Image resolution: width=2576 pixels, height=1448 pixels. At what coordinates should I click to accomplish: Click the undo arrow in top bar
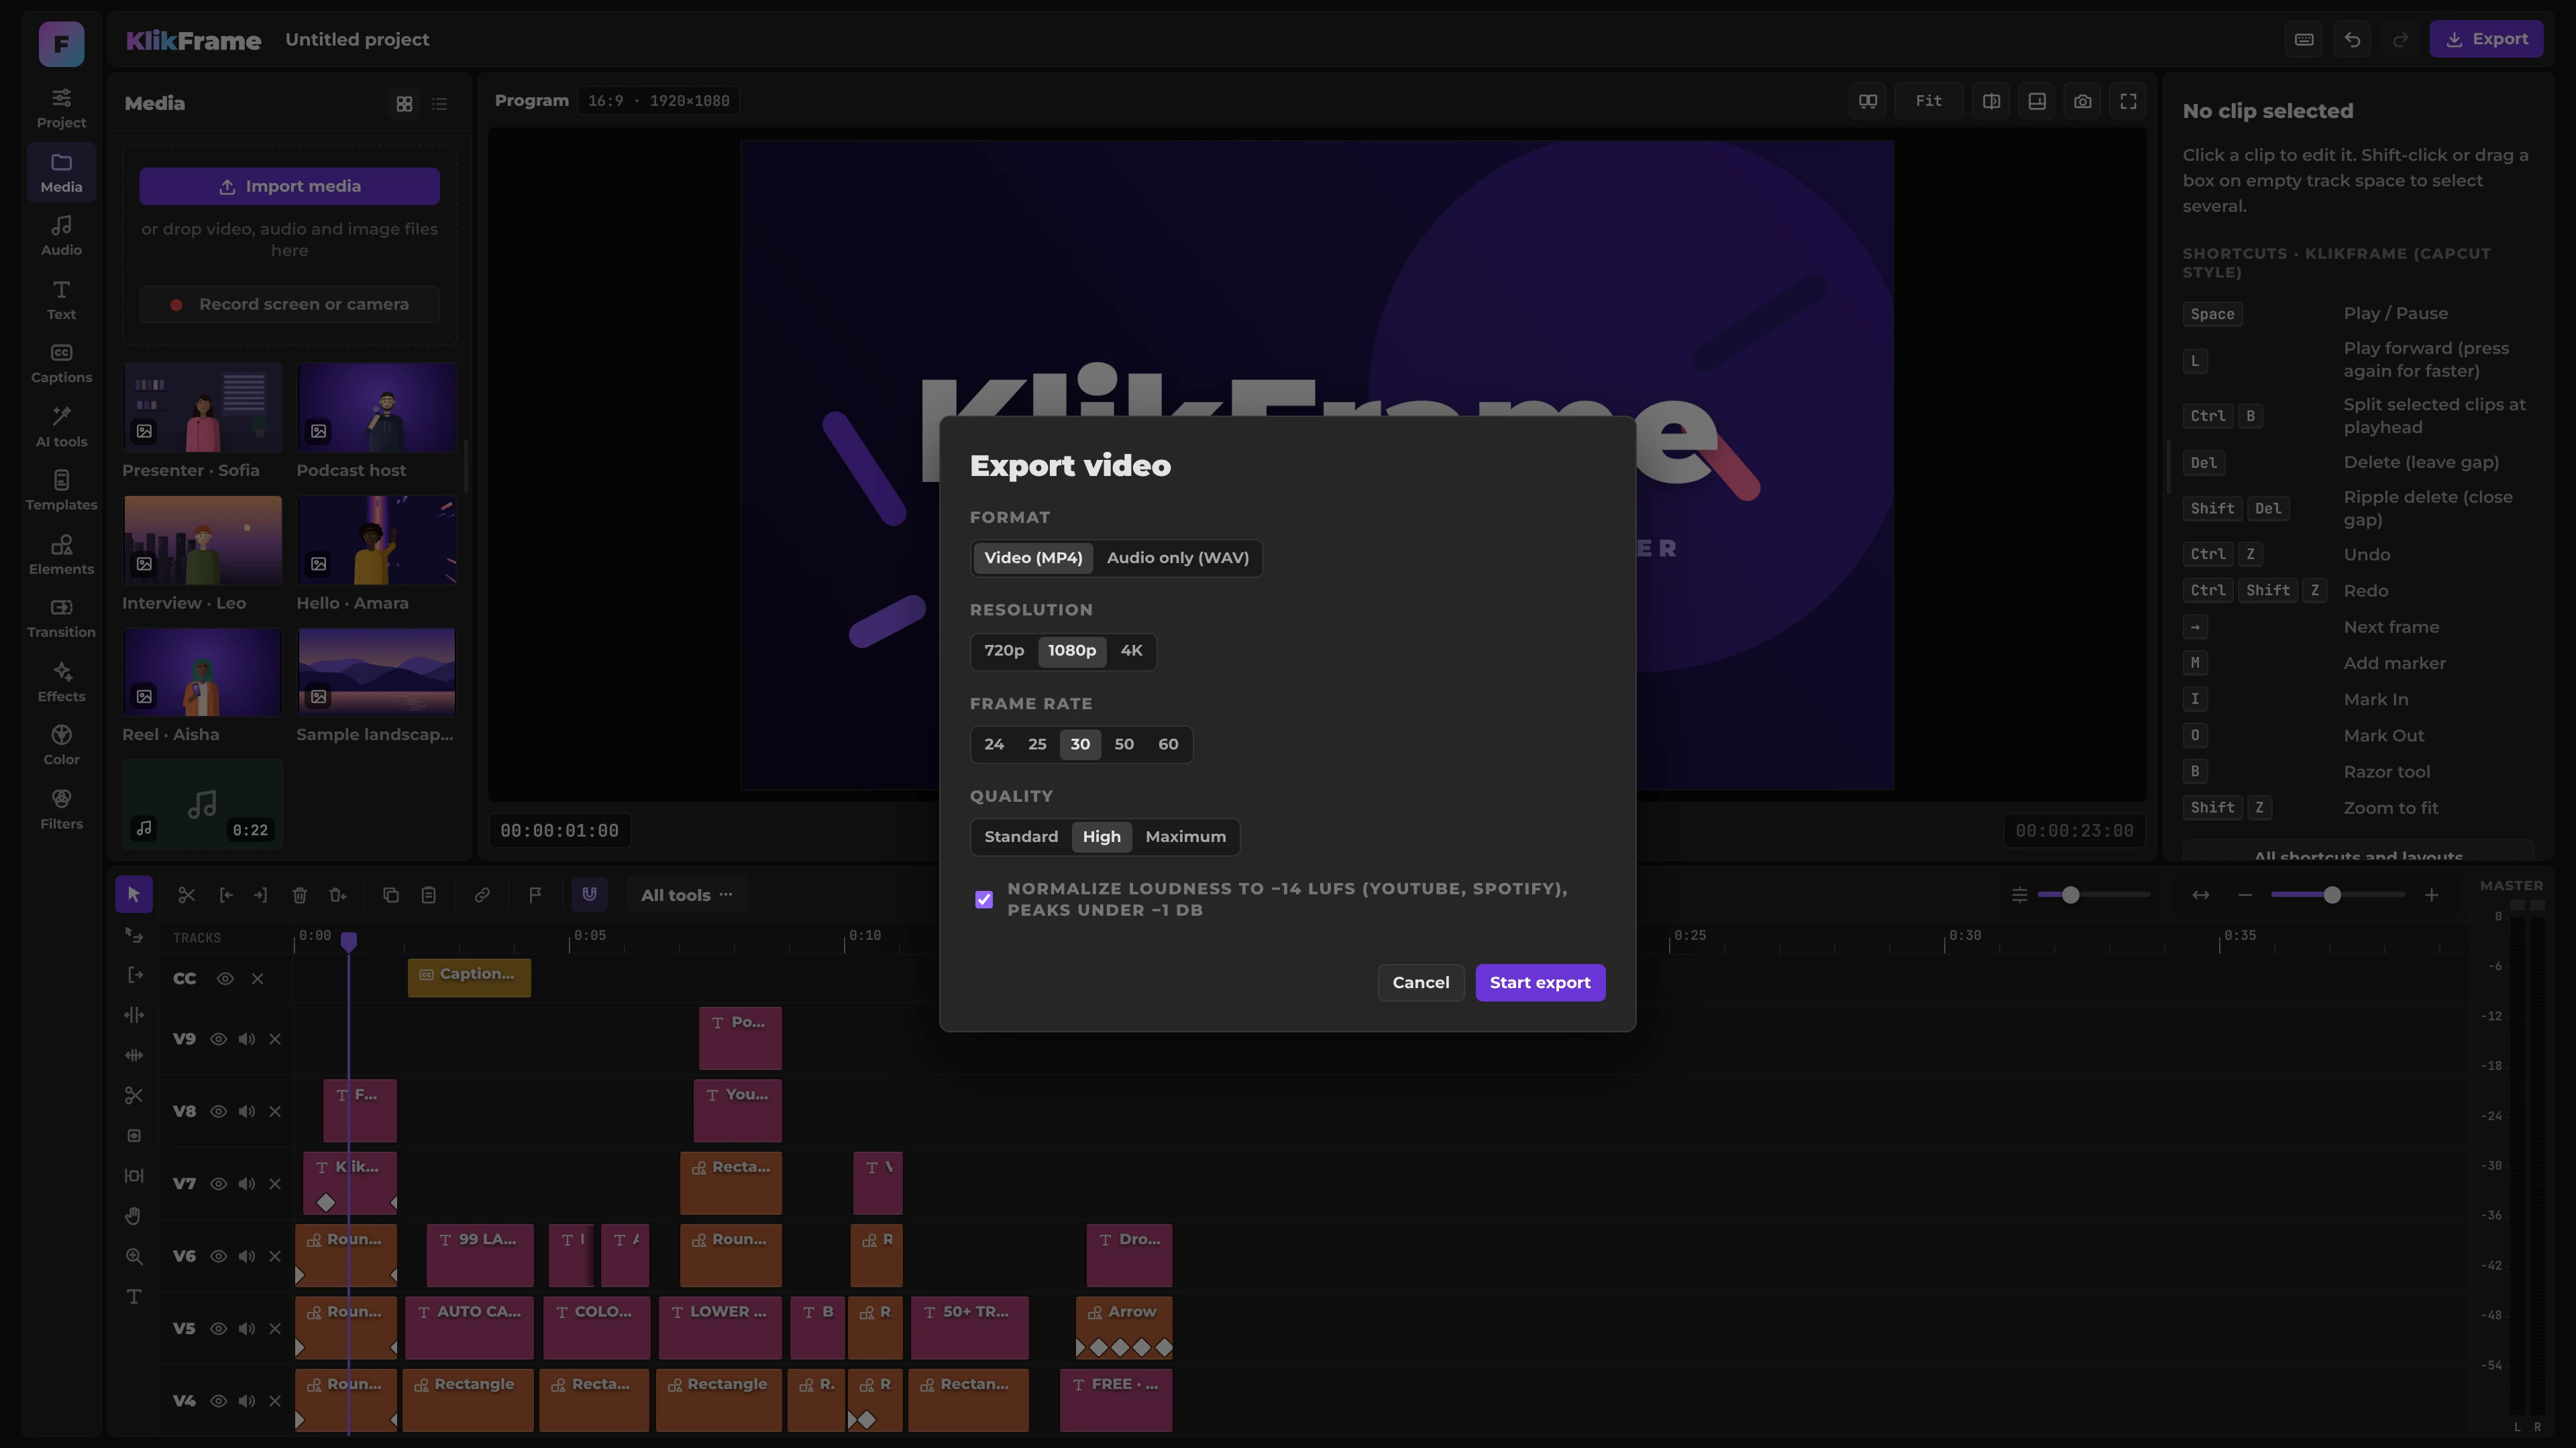[x=2352, y=40]
